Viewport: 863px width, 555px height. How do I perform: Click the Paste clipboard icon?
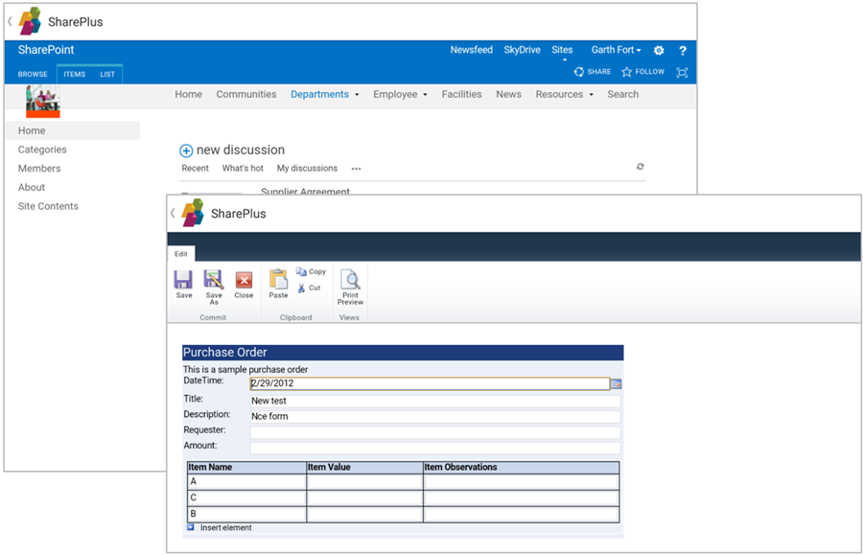click(278, 280)
